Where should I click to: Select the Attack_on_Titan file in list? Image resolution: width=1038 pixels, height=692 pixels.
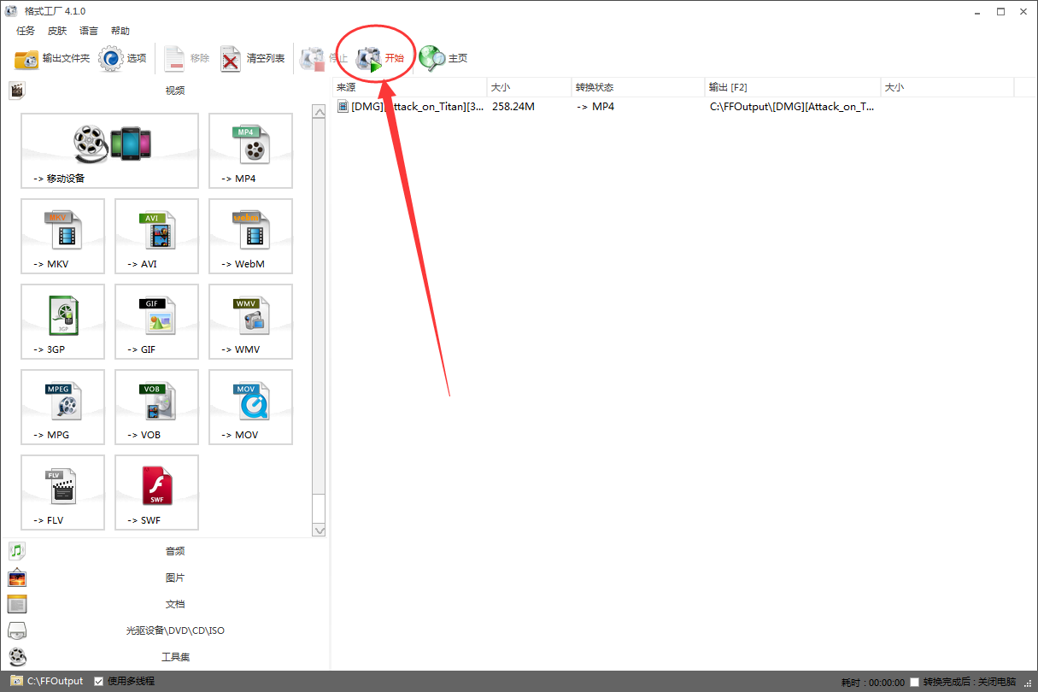(411, 107)
